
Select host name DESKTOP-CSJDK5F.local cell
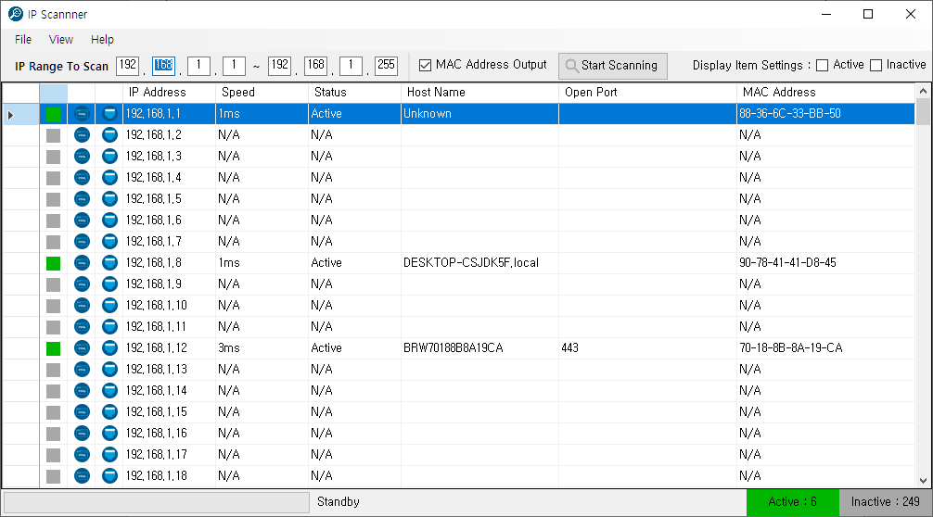(x=480, y=262)
